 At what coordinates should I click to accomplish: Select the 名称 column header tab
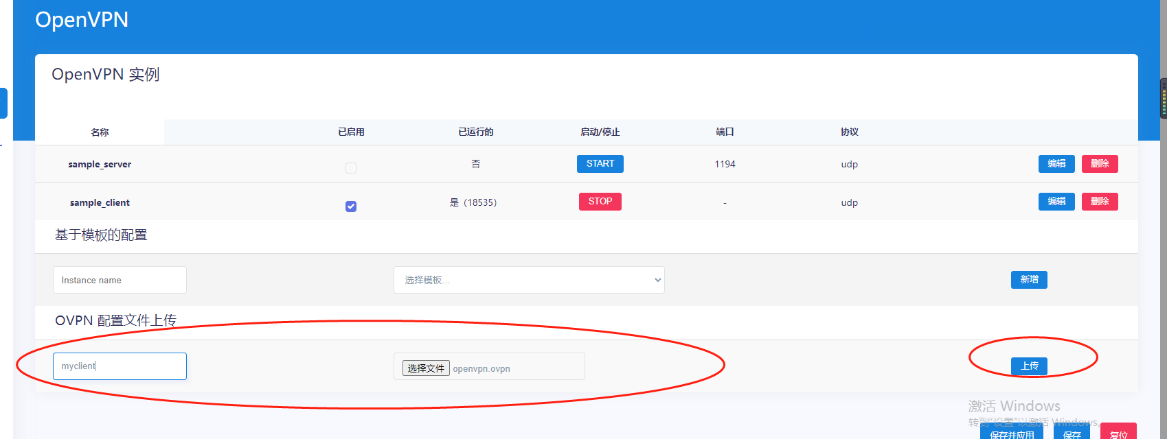[100, 132]
